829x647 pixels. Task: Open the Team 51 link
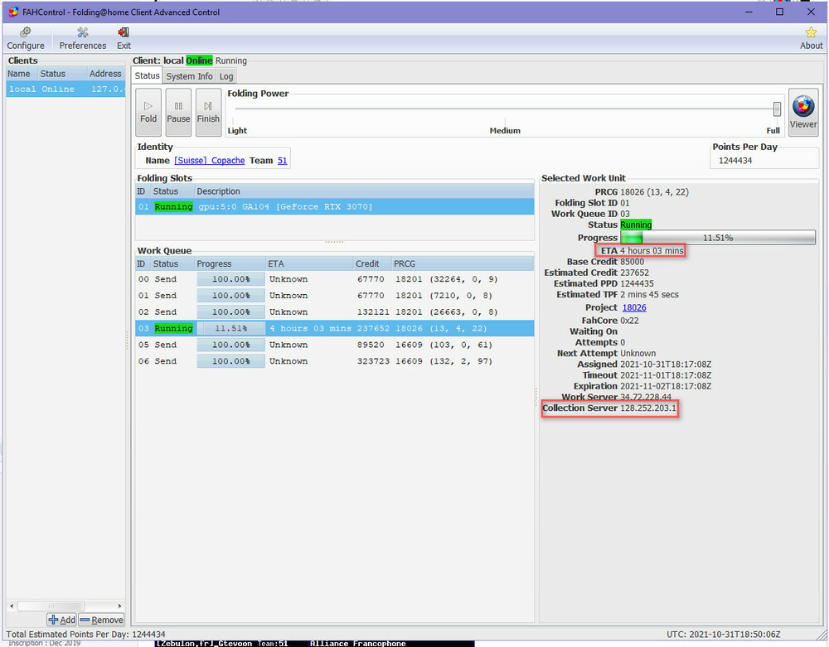283,161
